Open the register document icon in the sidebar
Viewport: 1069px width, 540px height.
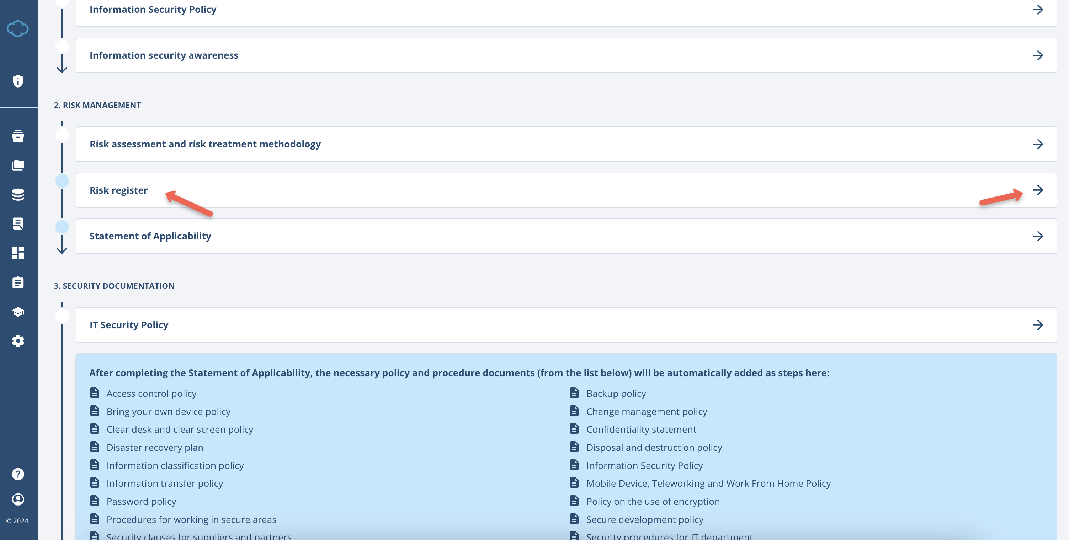pos(18,223)
